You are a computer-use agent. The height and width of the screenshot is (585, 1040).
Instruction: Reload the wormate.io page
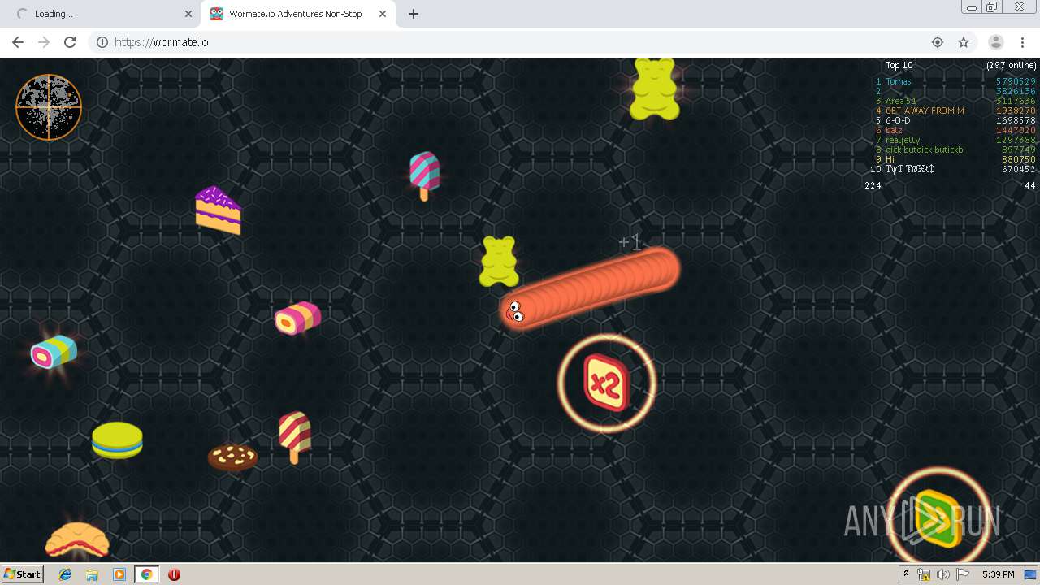coord(70,42)
